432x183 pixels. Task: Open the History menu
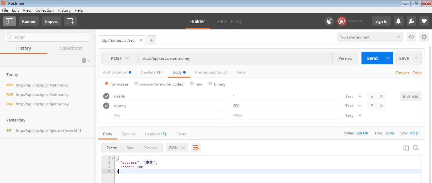[x=64, y=10]
